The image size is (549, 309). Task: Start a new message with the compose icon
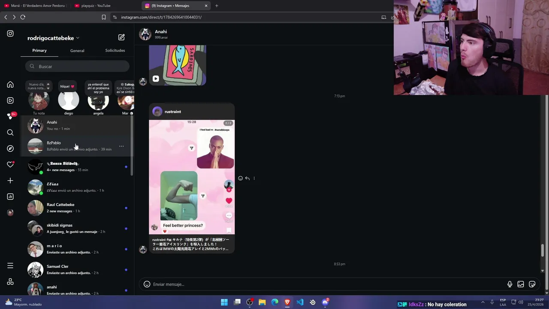coord(121,37)
